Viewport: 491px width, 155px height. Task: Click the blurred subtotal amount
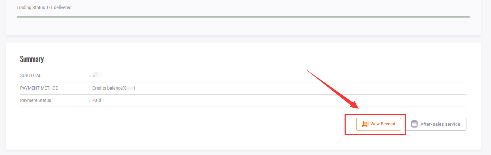coord(98,76)
